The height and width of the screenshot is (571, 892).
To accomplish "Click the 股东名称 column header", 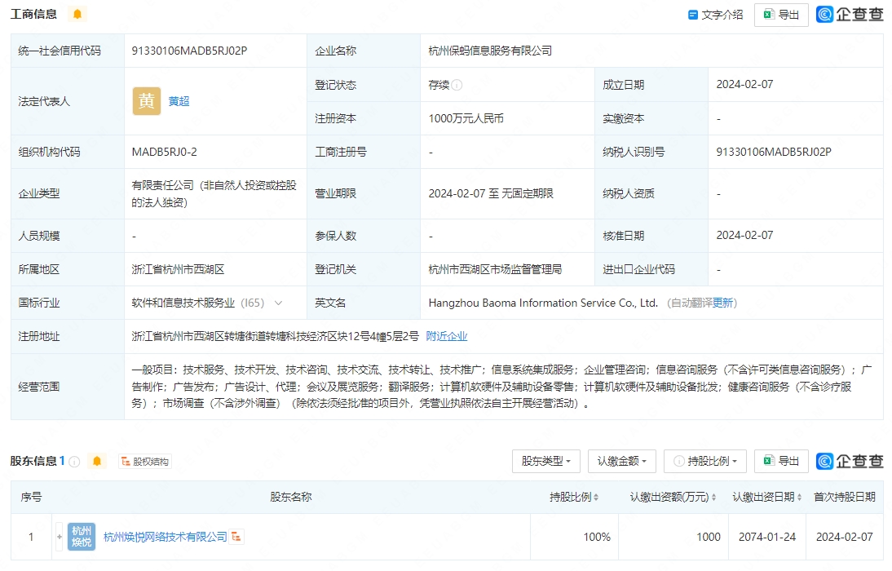I will click(291, 497).
